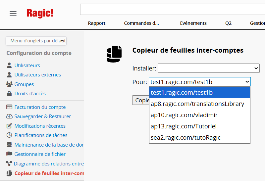Open the Menu d'onglets par défaut dropdown
The image size is (265, 181).
point(36,41)
